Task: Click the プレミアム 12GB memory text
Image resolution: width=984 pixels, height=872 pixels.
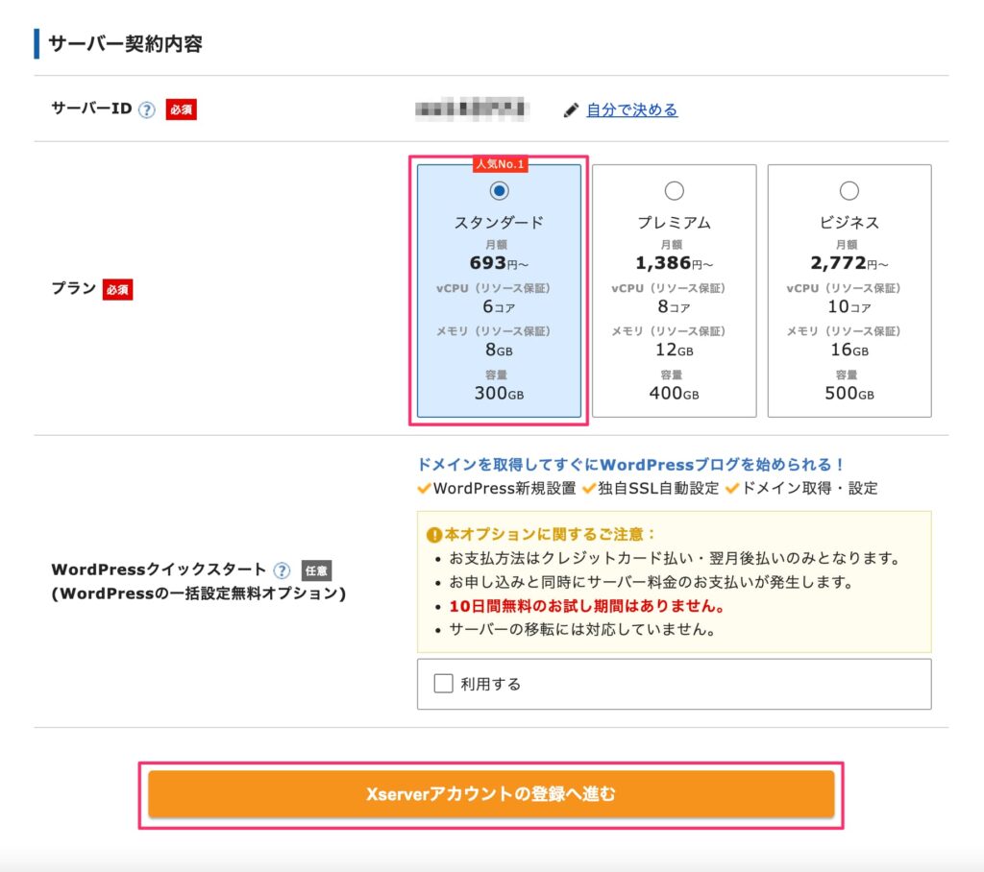Action: pyautogui.click(x=674, y=351)
